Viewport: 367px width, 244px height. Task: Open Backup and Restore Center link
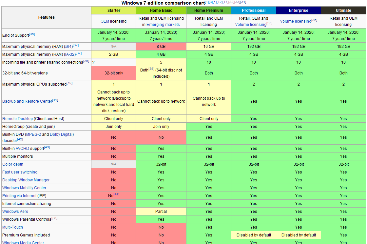[27, 101]
